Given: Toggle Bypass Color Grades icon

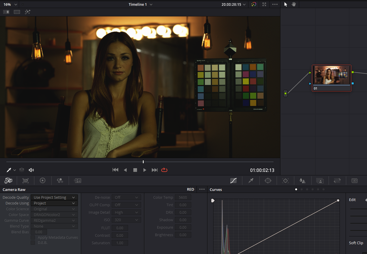Looking at the screenshot, I should [x=253, y=4].
